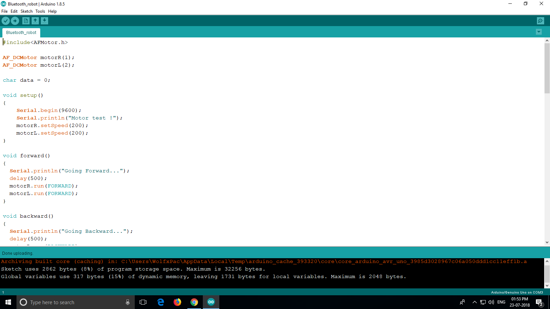Click the volume speaker tray icon
Screen dimensions: 550x309
point(491,302)
